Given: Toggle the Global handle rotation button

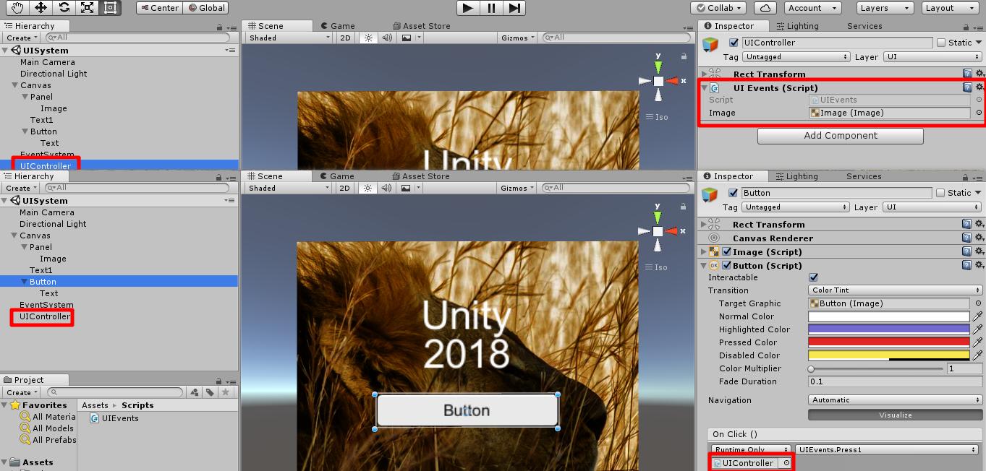Looking at the screenshot, I should tap(205, 8).
